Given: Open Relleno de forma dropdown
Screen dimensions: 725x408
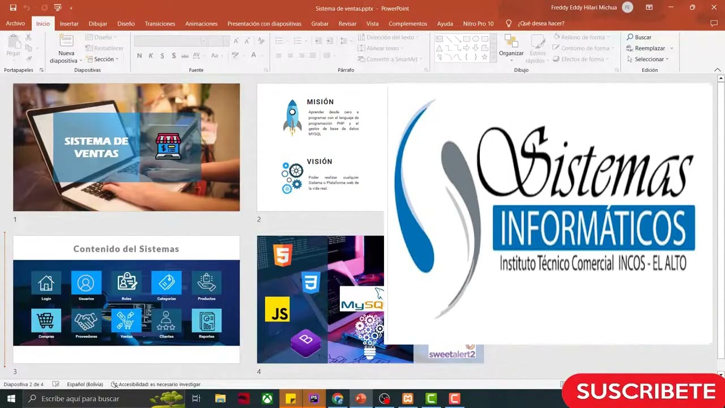Looking at the screenshot, I should tap(581, 37).
